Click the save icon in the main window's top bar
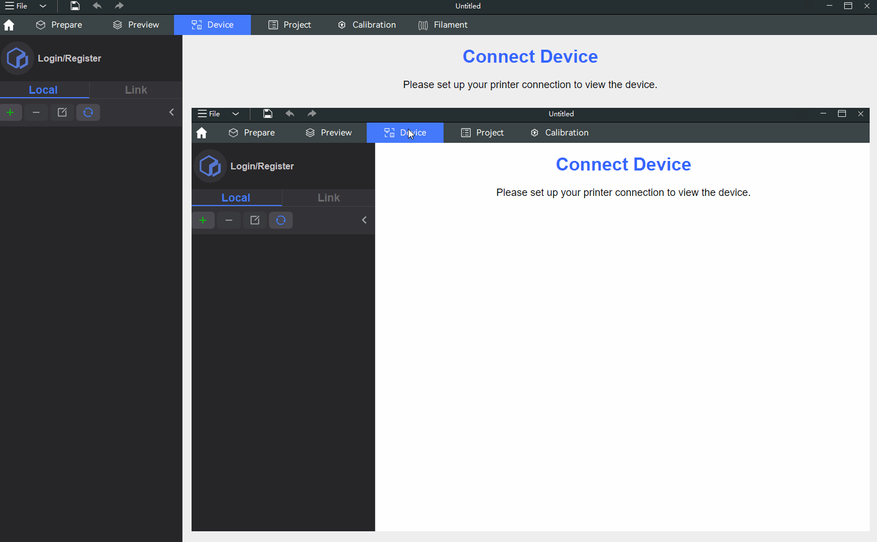This screenshot has height=542, width=877. (x=75, y=6)
